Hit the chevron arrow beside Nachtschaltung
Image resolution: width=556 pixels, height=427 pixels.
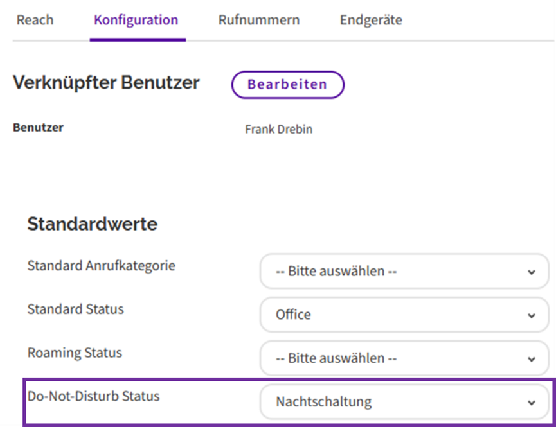coord(531,403)
